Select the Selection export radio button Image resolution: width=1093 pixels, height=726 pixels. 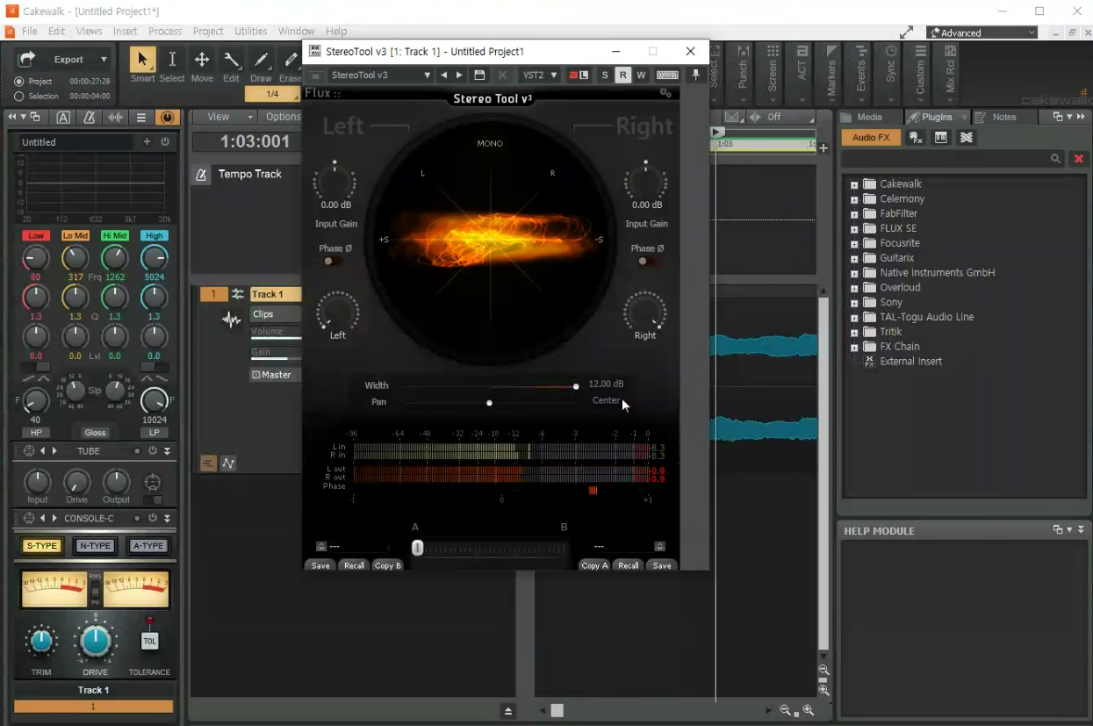19,97
